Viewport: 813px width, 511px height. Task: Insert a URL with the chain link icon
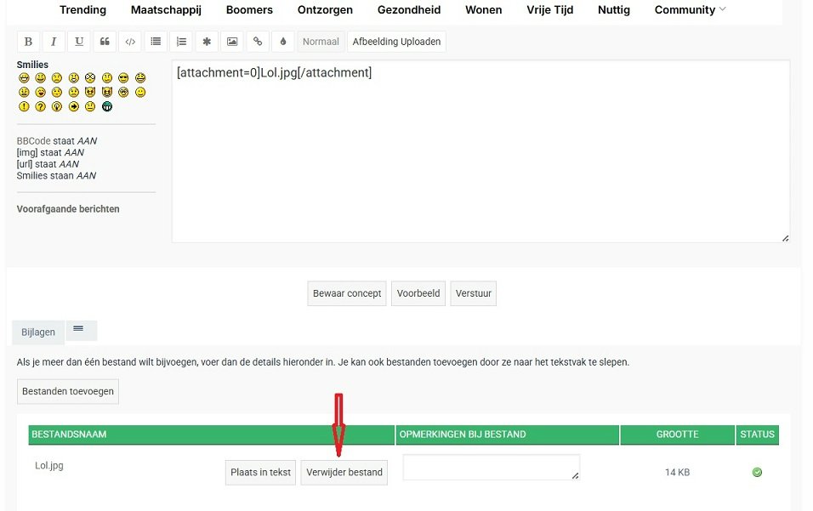[x=258, y=42]
